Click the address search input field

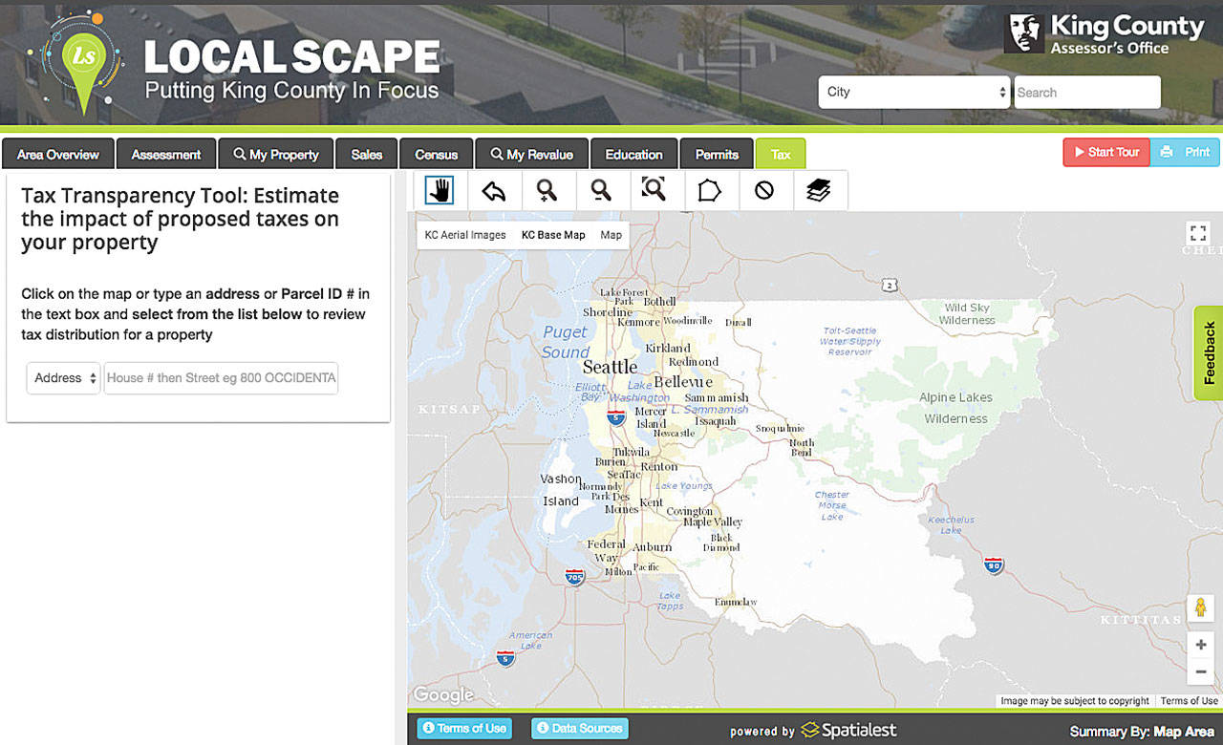[221, 378]
